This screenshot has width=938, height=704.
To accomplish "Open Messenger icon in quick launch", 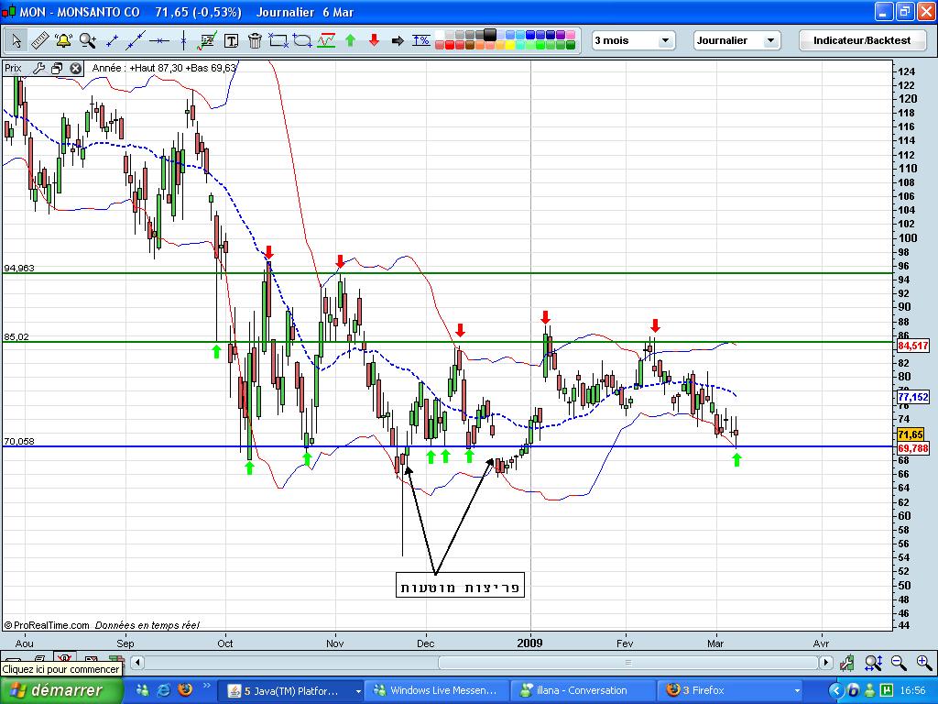I will [142, 689].
